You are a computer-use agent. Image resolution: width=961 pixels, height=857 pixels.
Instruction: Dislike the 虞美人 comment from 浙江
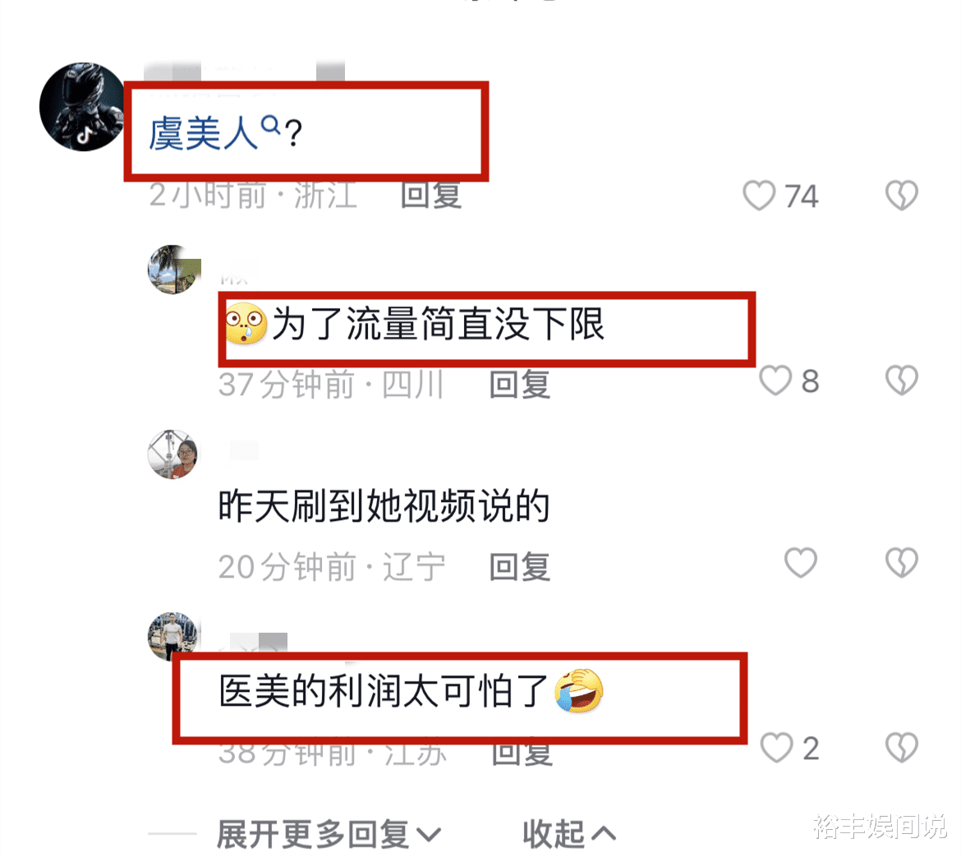point(902,196)
